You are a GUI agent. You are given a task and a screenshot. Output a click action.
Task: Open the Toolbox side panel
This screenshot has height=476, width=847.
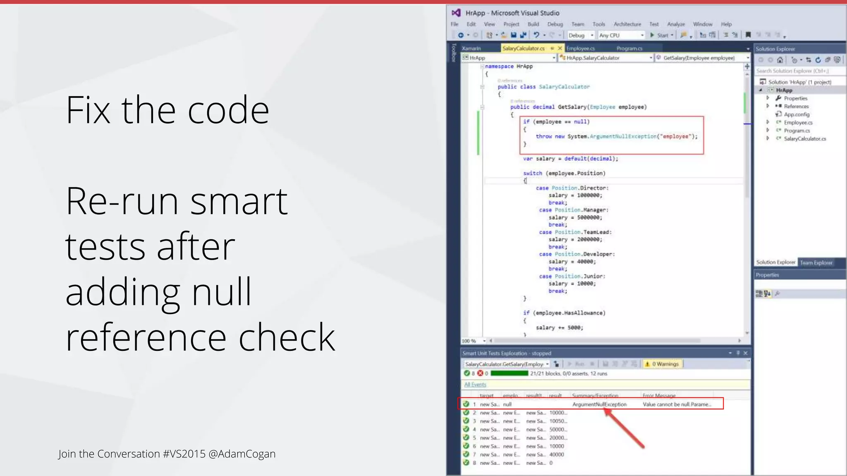(454, 52)
